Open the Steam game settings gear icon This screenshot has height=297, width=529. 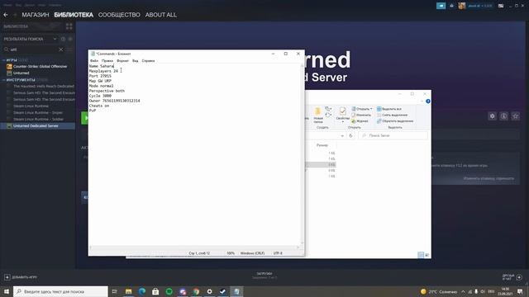[x=493, y=116]
